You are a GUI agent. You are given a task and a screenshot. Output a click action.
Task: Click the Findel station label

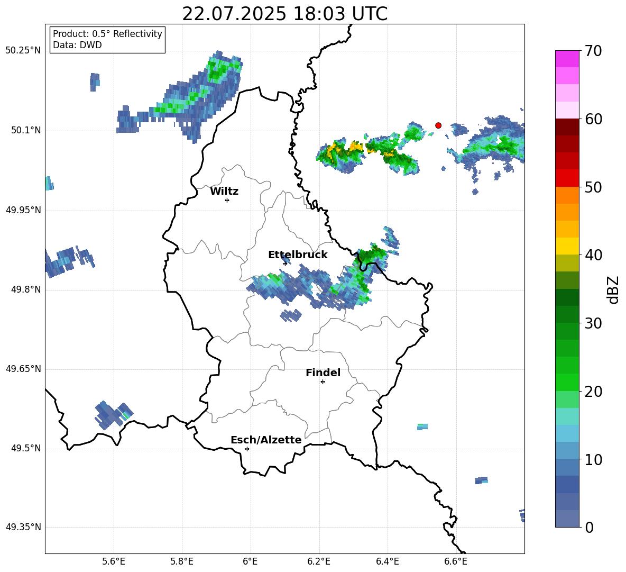pos(323,373)
